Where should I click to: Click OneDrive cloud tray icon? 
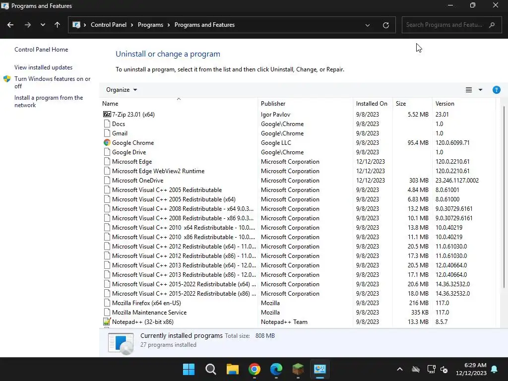(416, 369)
